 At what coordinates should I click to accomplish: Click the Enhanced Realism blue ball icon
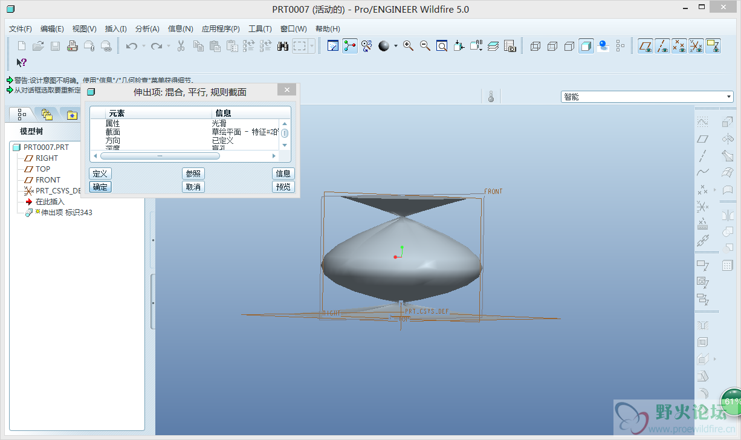coord(603,46)
